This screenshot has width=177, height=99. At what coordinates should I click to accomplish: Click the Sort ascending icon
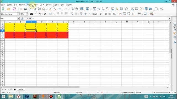tap(99, 9)
